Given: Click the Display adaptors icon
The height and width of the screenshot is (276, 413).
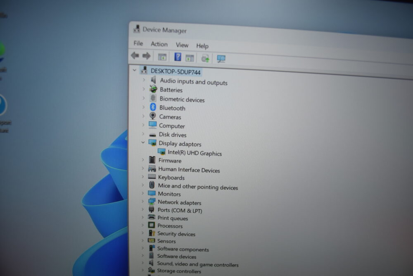Looking at the screenshot, I should click(152, 143).
